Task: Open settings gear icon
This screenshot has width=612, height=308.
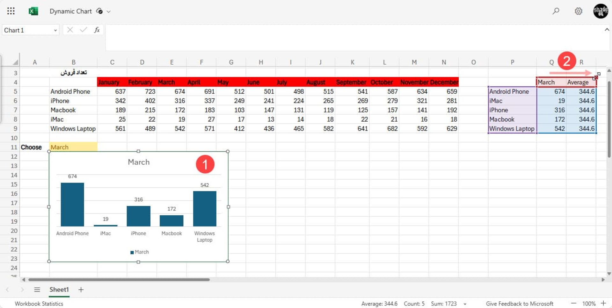Action: coord(579,11)
